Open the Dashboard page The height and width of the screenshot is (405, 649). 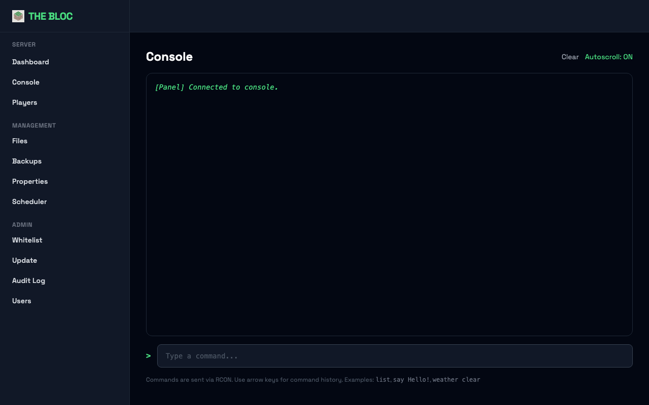(30, 62)
